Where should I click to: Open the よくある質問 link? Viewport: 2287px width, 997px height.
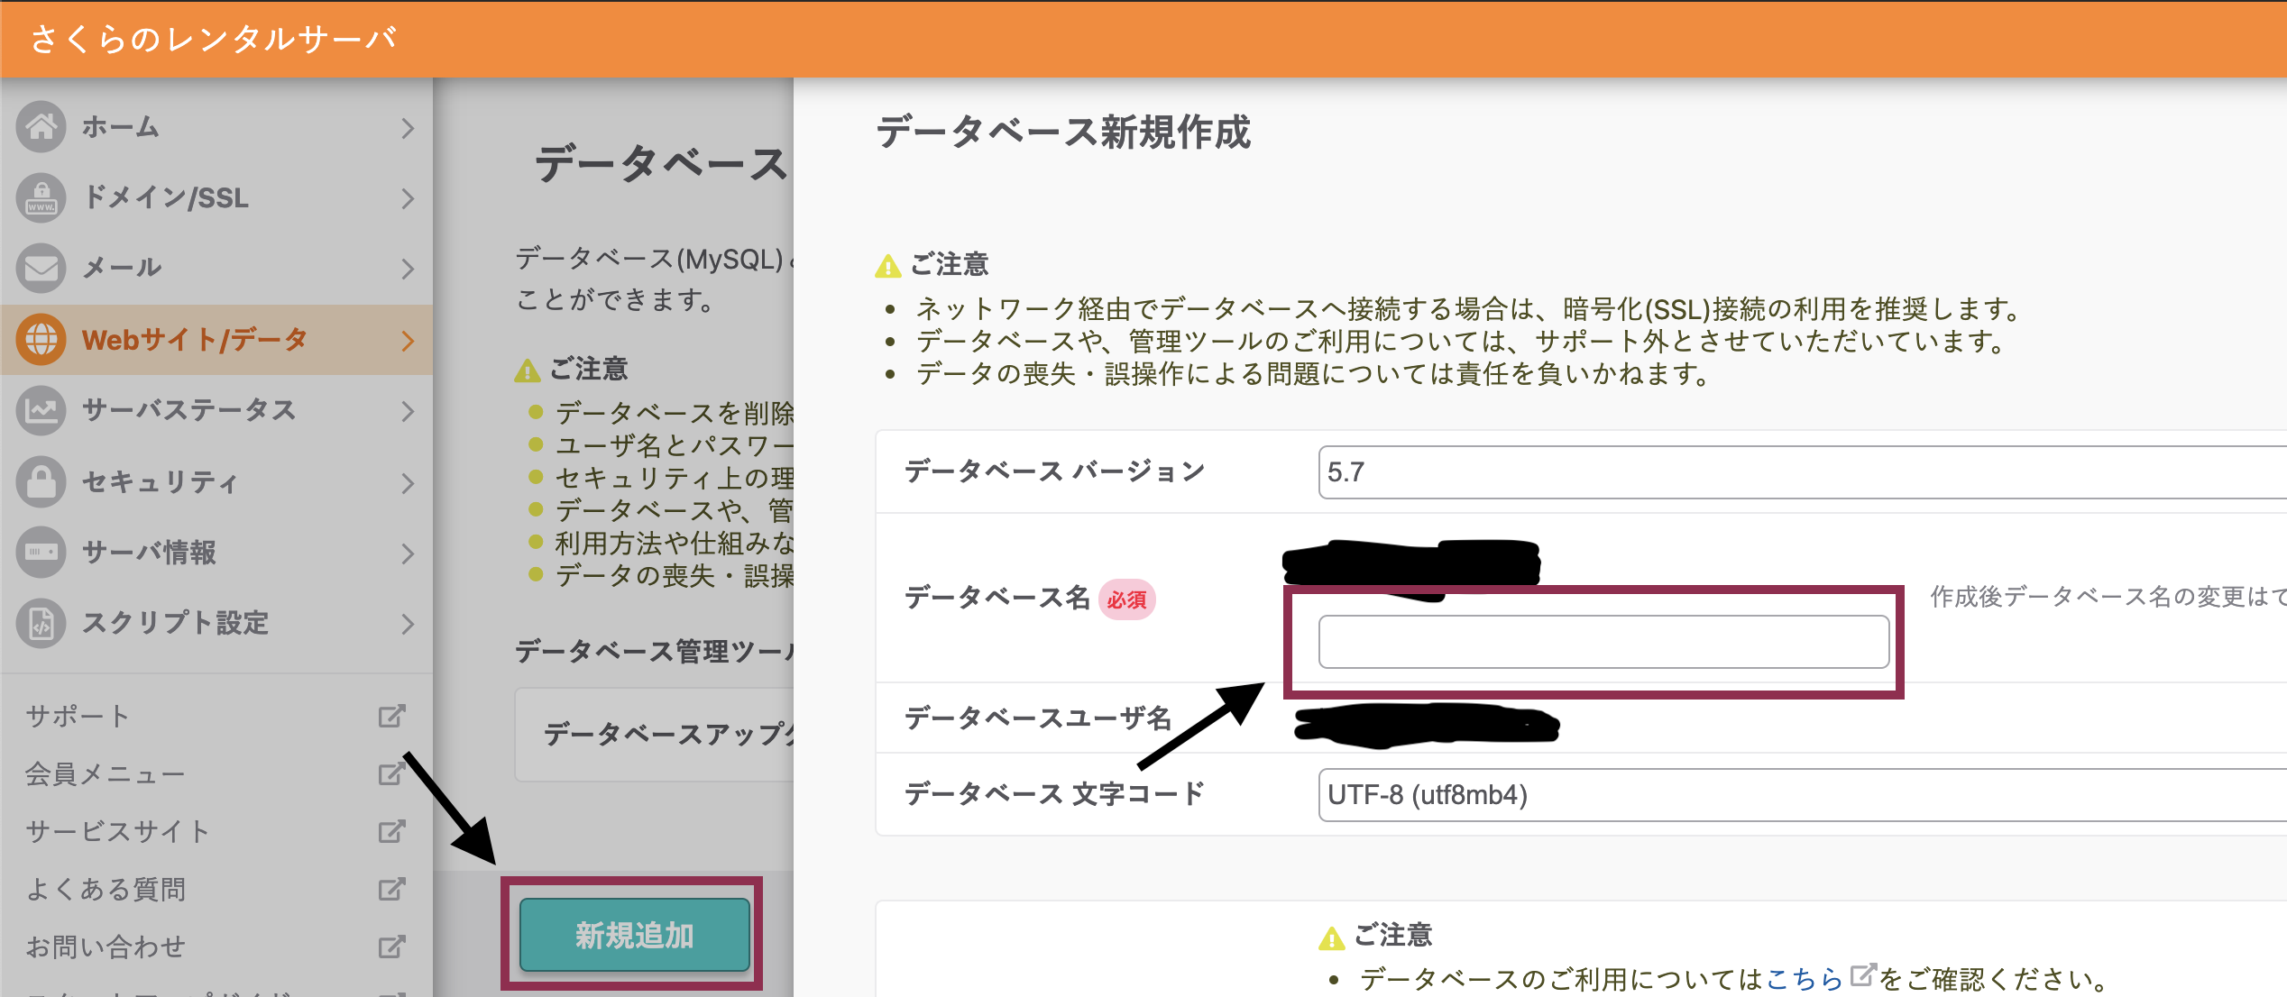click(106, 889)
